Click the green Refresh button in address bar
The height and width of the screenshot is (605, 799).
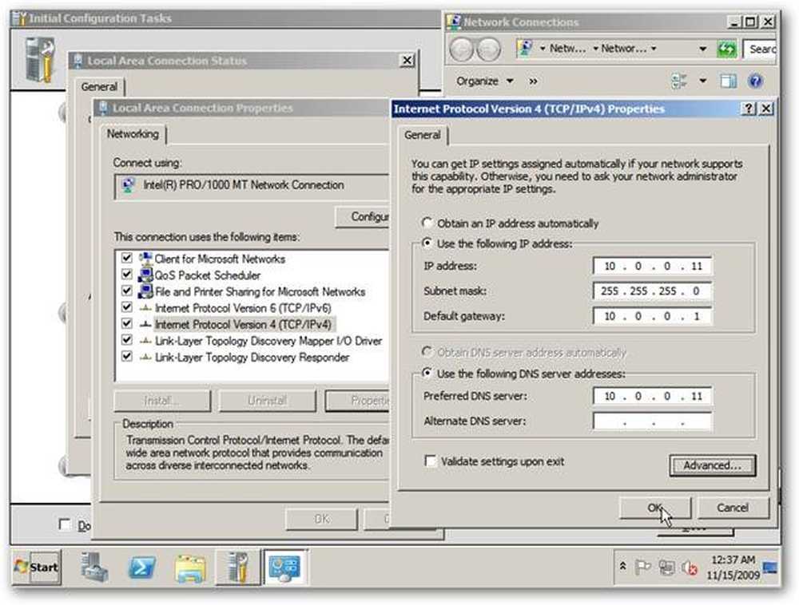coord(726,49)
